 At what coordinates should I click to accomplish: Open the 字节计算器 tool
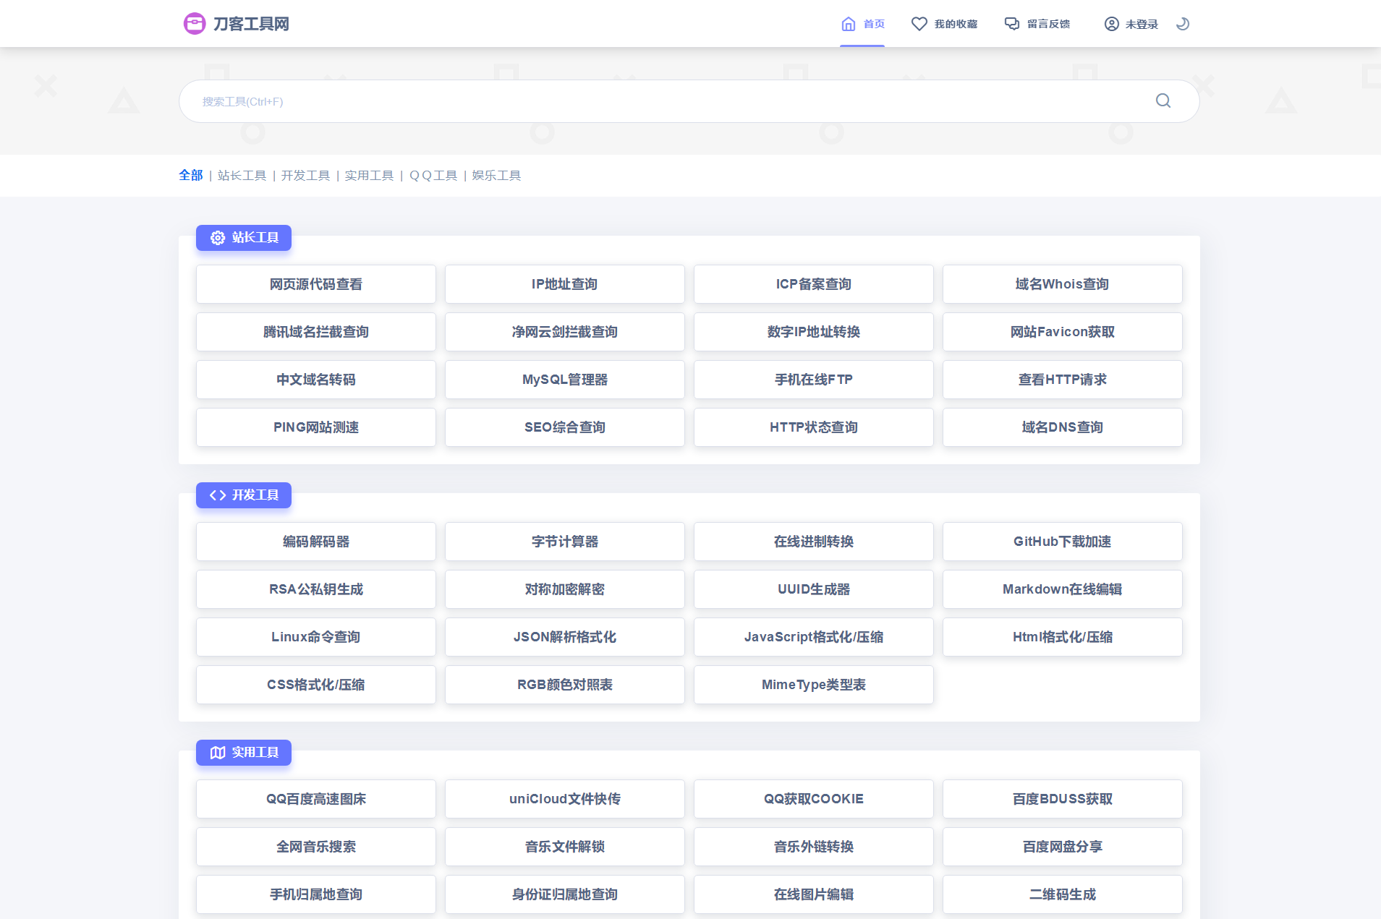[565, 542]
